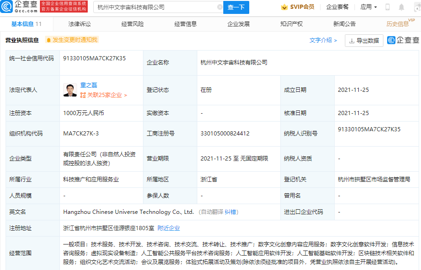Switch to 经营风险 tab
Viewport: 421px width, 270px height.
132,24
